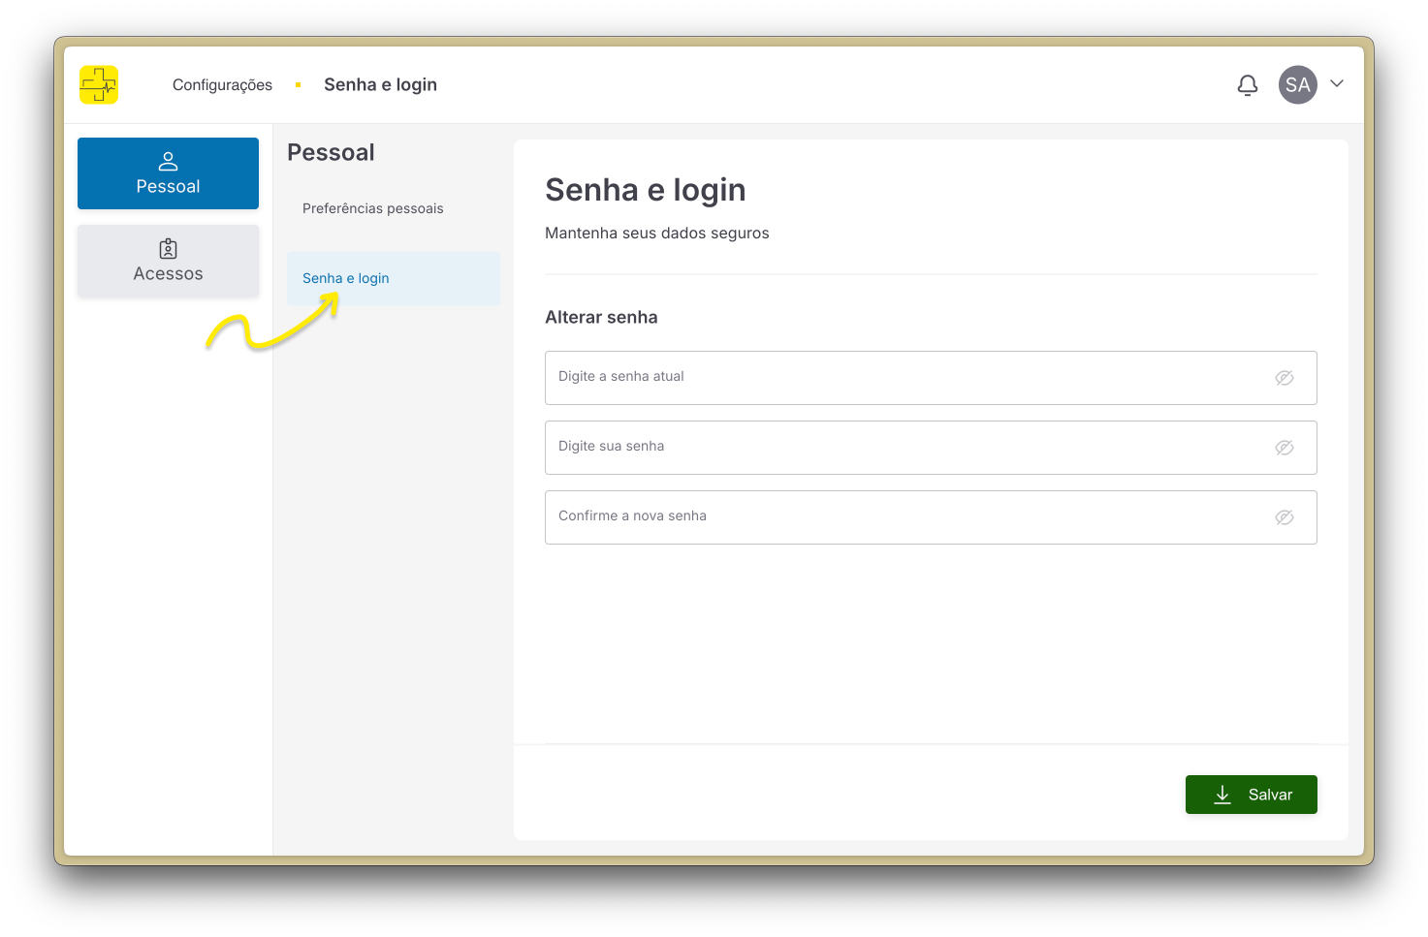1428x937 pixels.
Task: Open the user dropdown next to SA avatar
Action: pos(1338,84)
